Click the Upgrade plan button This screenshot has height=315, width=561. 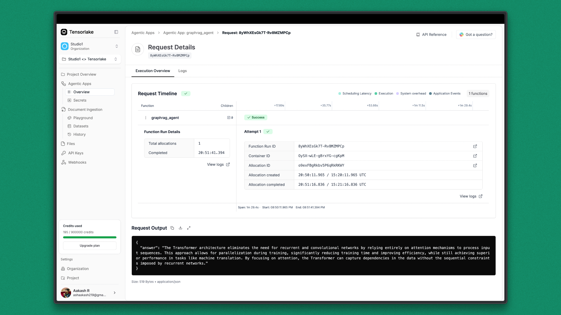click(x=90, y=246)
